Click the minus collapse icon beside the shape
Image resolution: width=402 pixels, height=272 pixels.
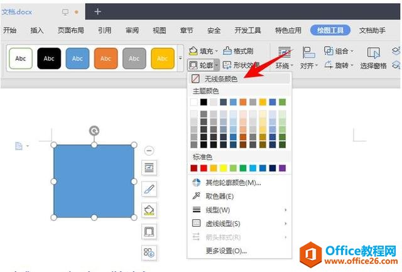pos(149,151)
